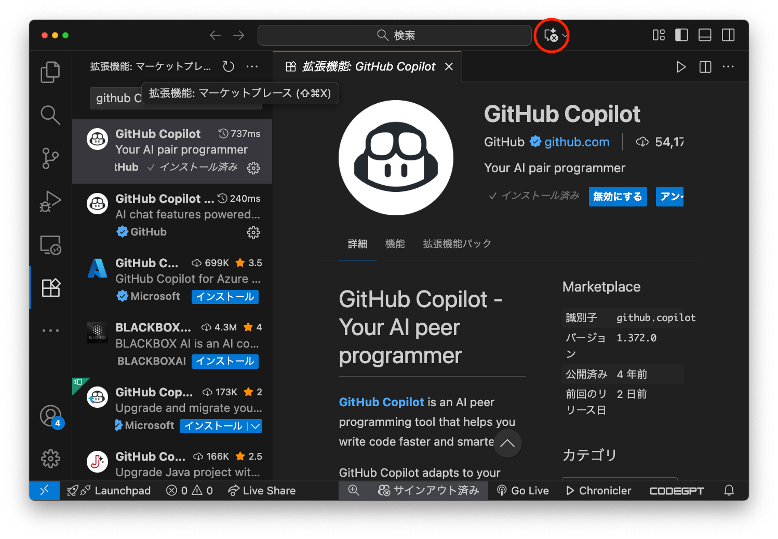The height and width of the screenshot is (539, 778).
Task: Install the BLACKBOX AI extension
Action: click(x=225, y=361)
